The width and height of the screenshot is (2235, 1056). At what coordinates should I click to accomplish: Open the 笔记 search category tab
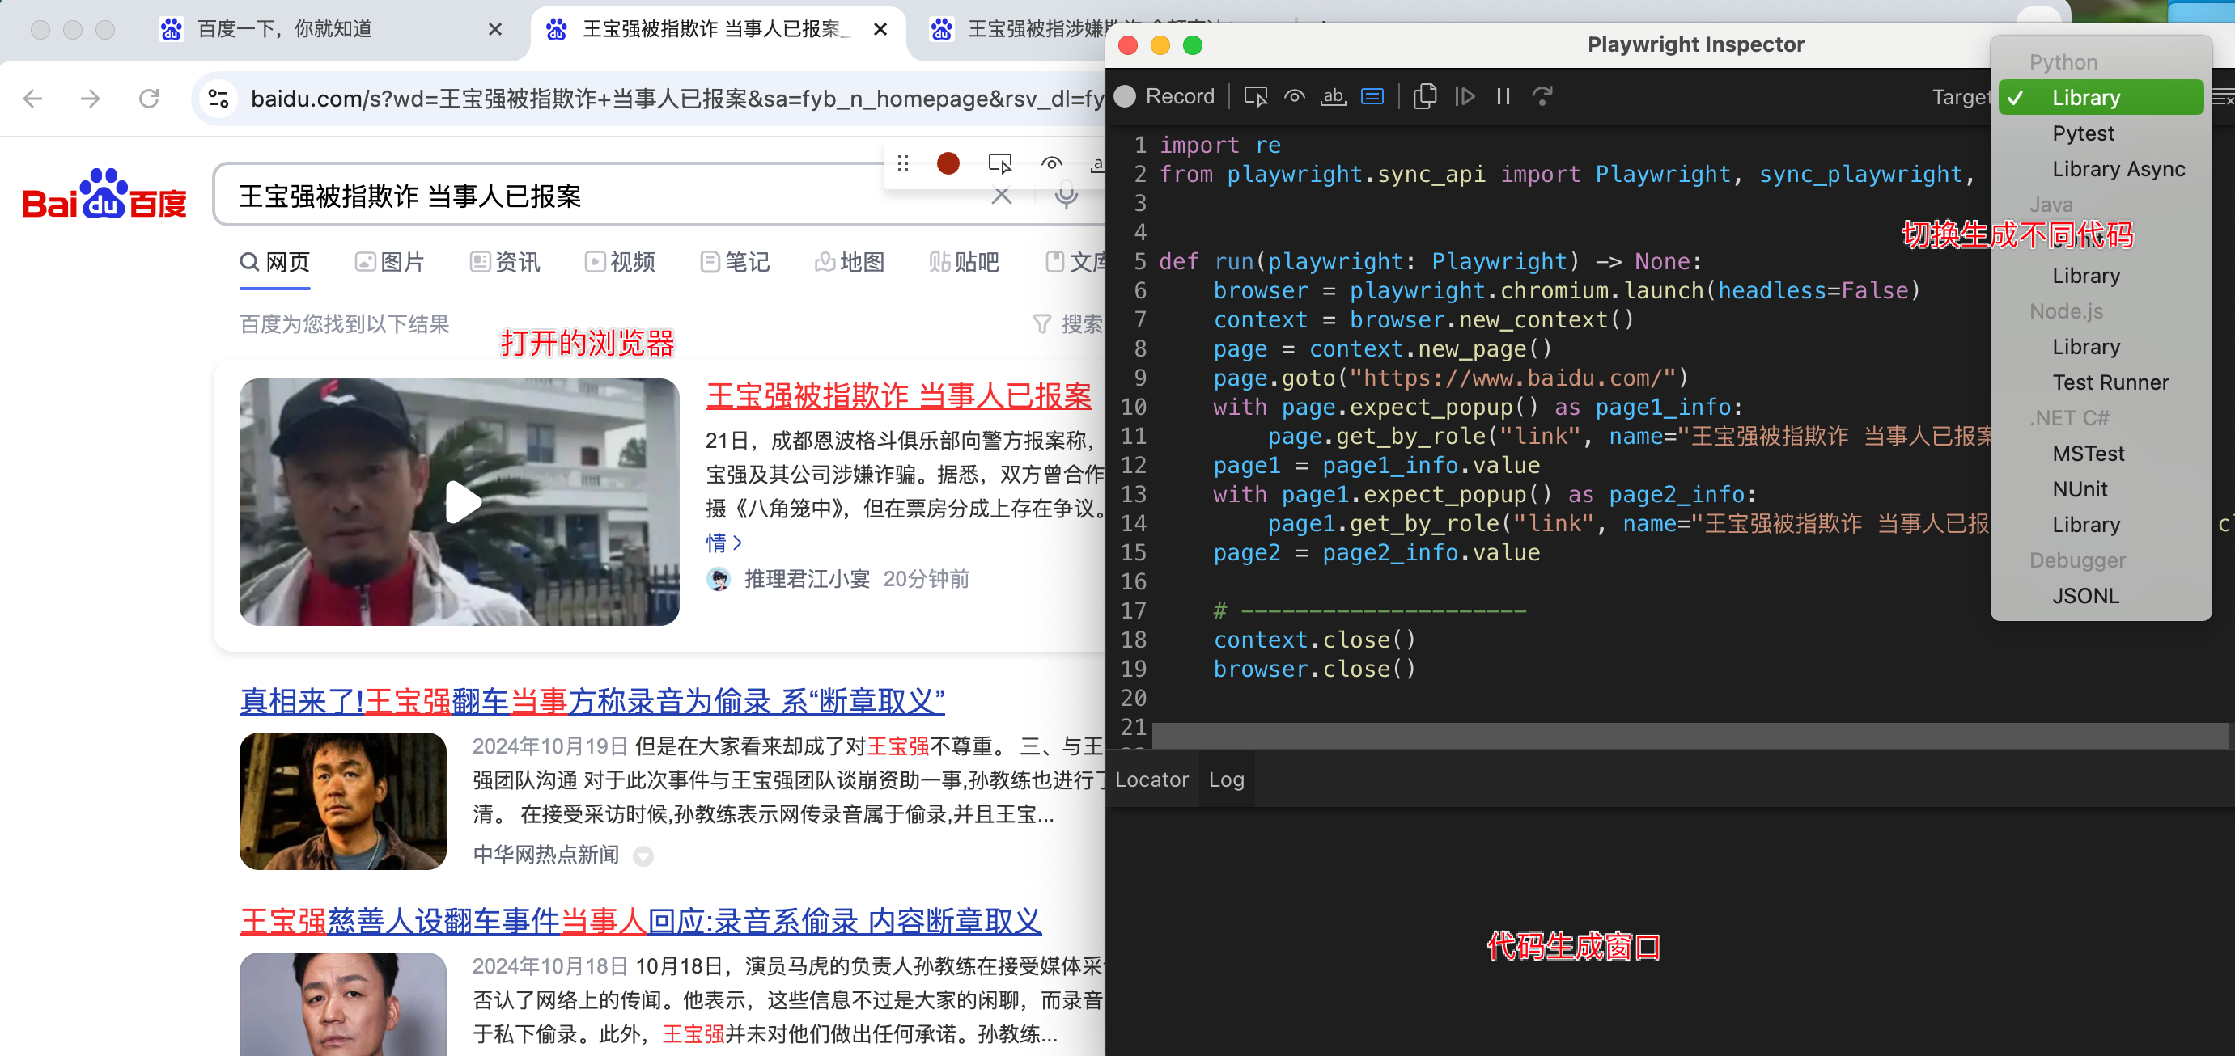[x=735, y=262]
